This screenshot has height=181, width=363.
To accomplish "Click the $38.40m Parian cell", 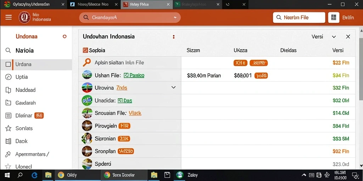I will 204,76.
